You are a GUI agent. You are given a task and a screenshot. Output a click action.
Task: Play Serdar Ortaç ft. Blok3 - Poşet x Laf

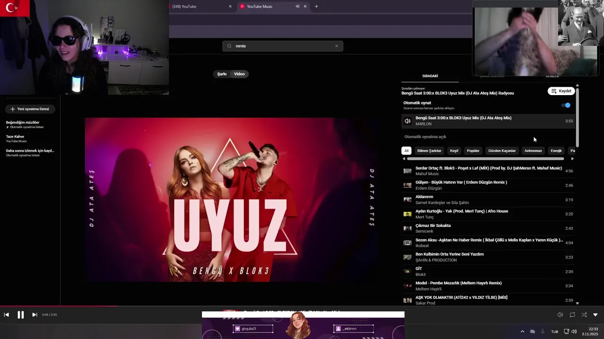pos(488,171)
